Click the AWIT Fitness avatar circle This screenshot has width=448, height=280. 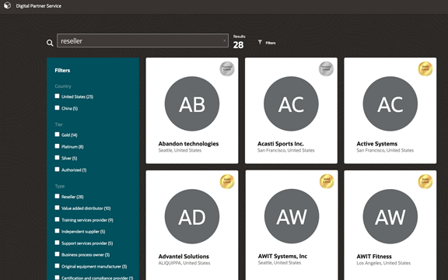pos(390,216)
